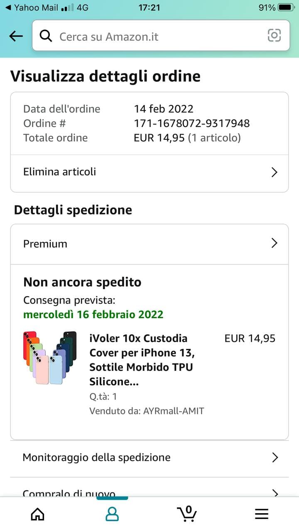This screenshot has width=299, height=531.
Task: Open the camera scan icon
Action: [x=274, y=36]
